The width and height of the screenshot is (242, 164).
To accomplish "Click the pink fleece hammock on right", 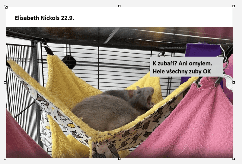I will [x=193, y=121].
